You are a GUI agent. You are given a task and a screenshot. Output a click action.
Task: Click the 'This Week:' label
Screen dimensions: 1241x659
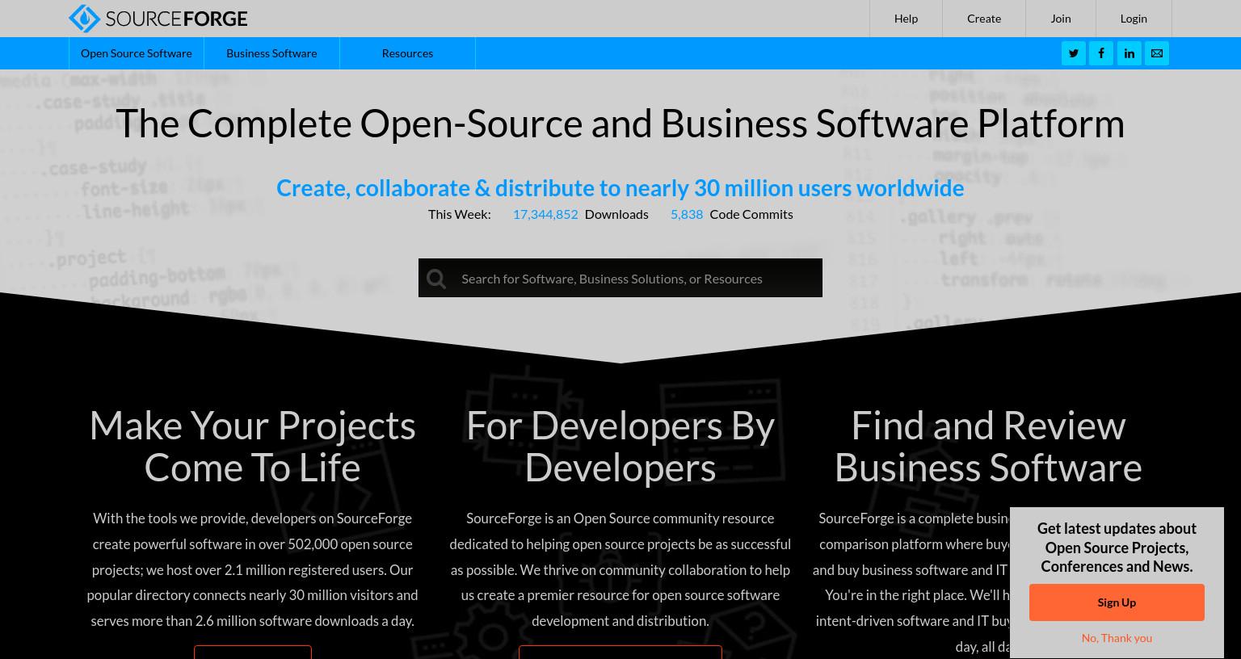pos(460,214)
